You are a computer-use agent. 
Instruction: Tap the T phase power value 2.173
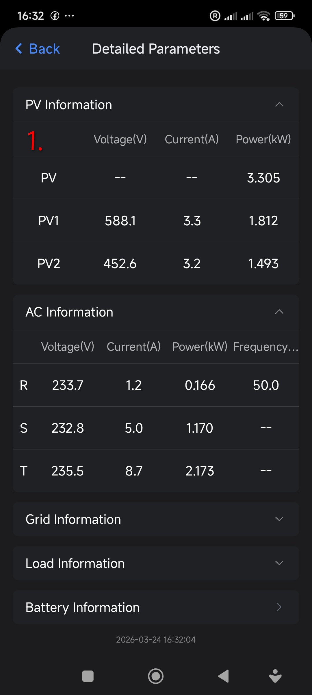[x=200, y=471]
